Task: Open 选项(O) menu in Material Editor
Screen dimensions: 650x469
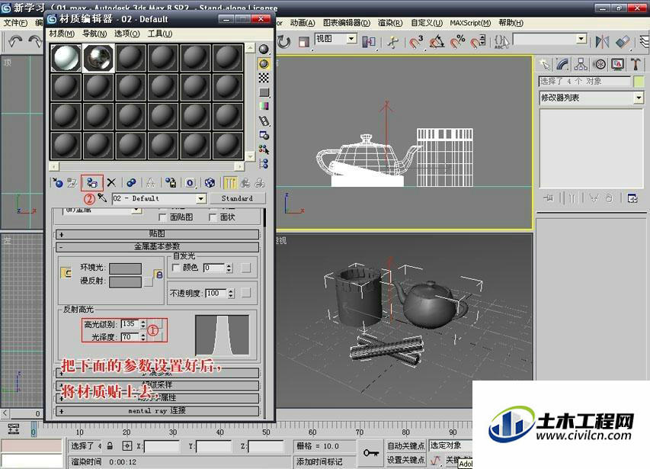Action: 127,34
